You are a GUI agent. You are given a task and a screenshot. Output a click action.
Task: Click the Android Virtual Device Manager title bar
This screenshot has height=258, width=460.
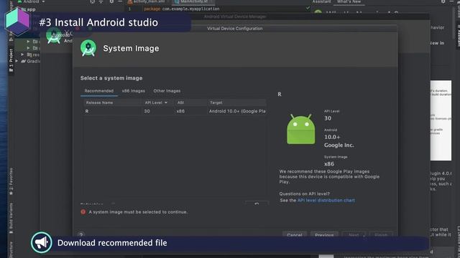pos(235,16)
